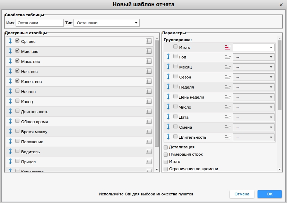287x203 pixels.
Task: Open the dropdown for Год grouping
Action: (x=254, y=57)
